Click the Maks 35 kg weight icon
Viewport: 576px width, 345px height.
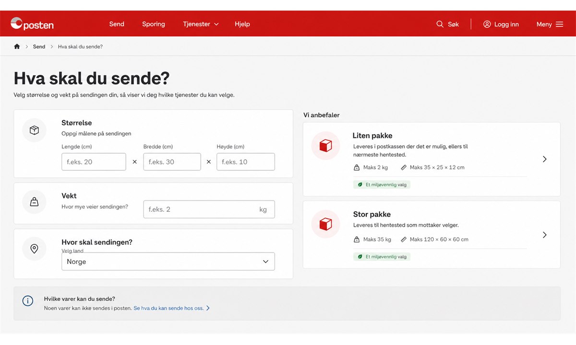(357, 240)
